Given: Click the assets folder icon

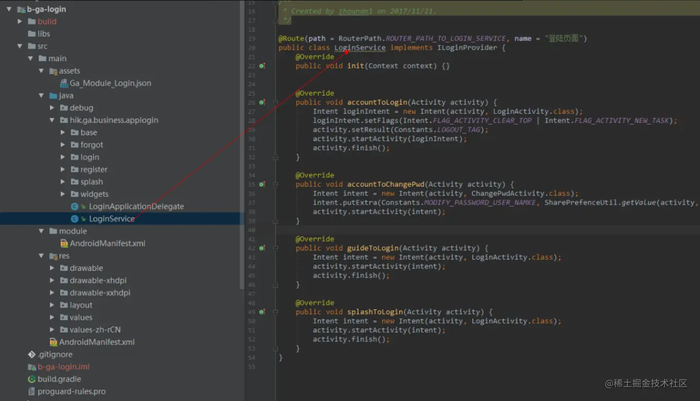Looking at the screenshot, I should pos(53,71).
